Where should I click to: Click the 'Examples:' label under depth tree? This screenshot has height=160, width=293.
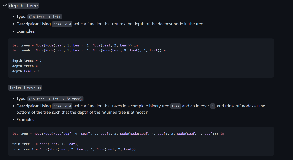(x=26, y=31)
